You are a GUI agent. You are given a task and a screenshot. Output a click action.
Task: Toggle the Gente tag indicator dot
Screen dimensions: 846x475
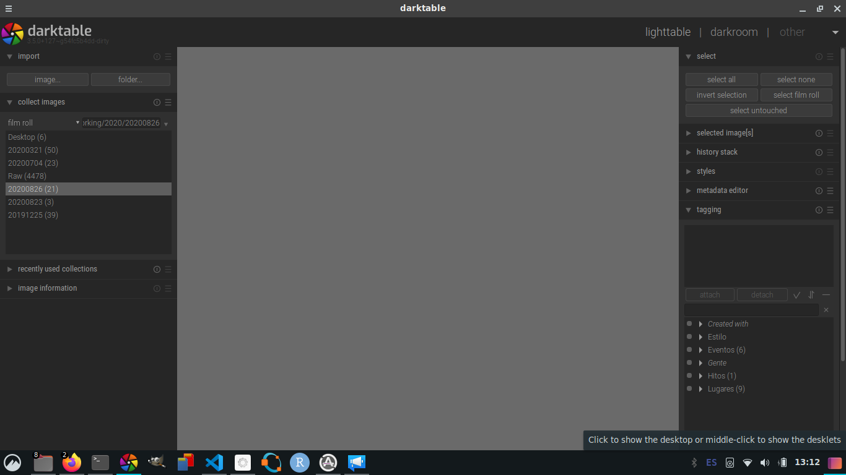click(689, 362)
